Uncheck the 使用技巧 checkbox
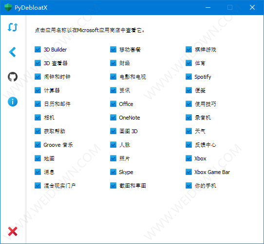264x244 pixels. 189,104
